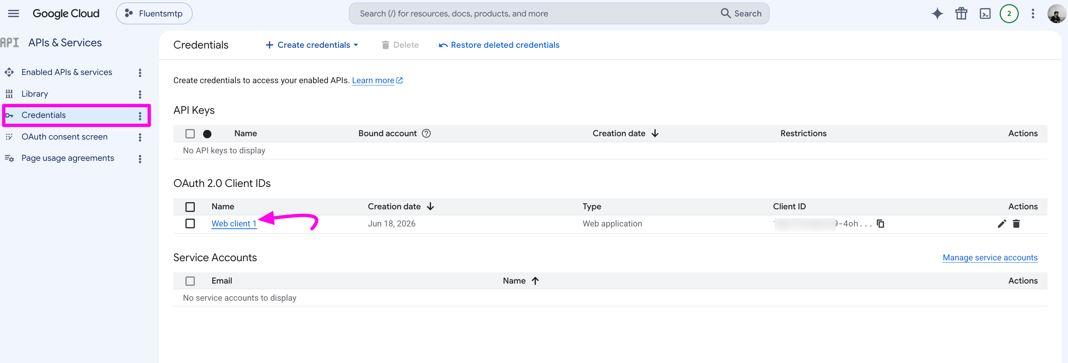Focus the resources search input field
The height and width of the screenshot is (363, 1068).
(535, 14)
